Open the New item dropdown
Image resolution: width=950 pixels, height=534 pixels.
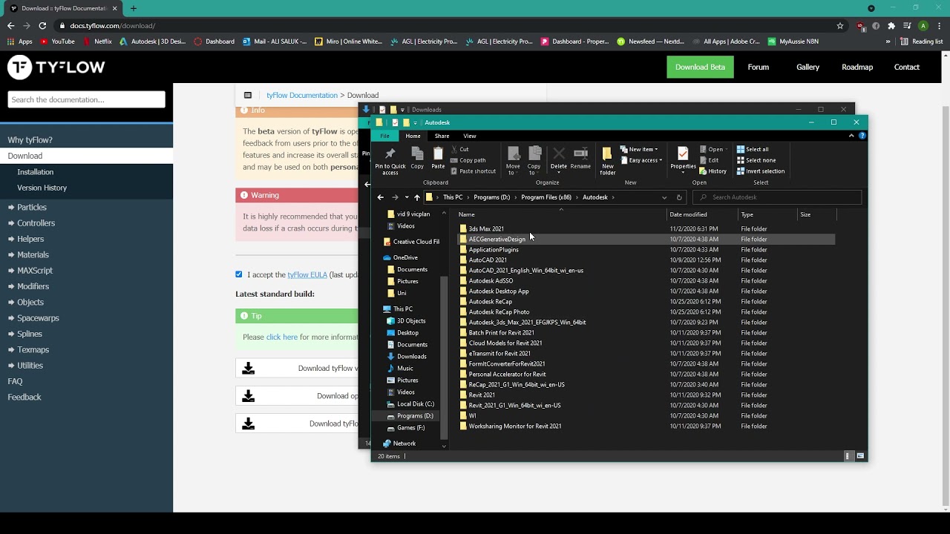click(639, 149)
